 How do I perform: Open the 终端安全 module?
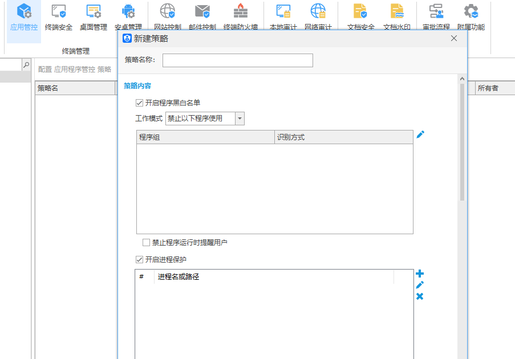click(59, 17)
